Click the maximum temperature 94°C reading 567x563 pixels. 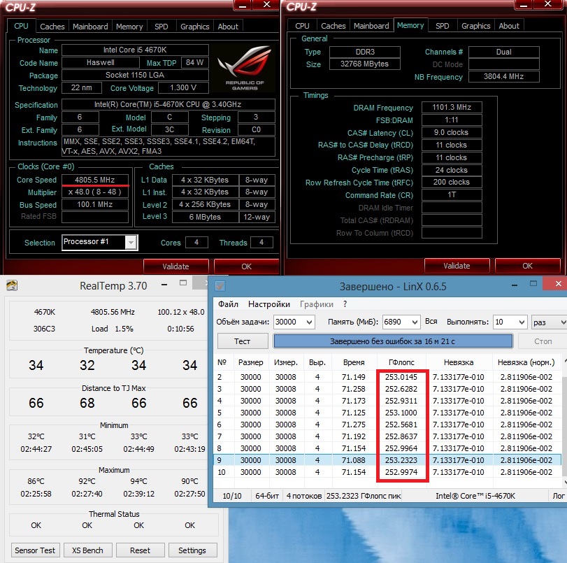(x=138, y=481)
